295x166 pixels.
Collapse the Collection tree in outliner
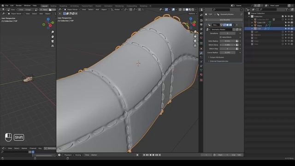[249, 17]
